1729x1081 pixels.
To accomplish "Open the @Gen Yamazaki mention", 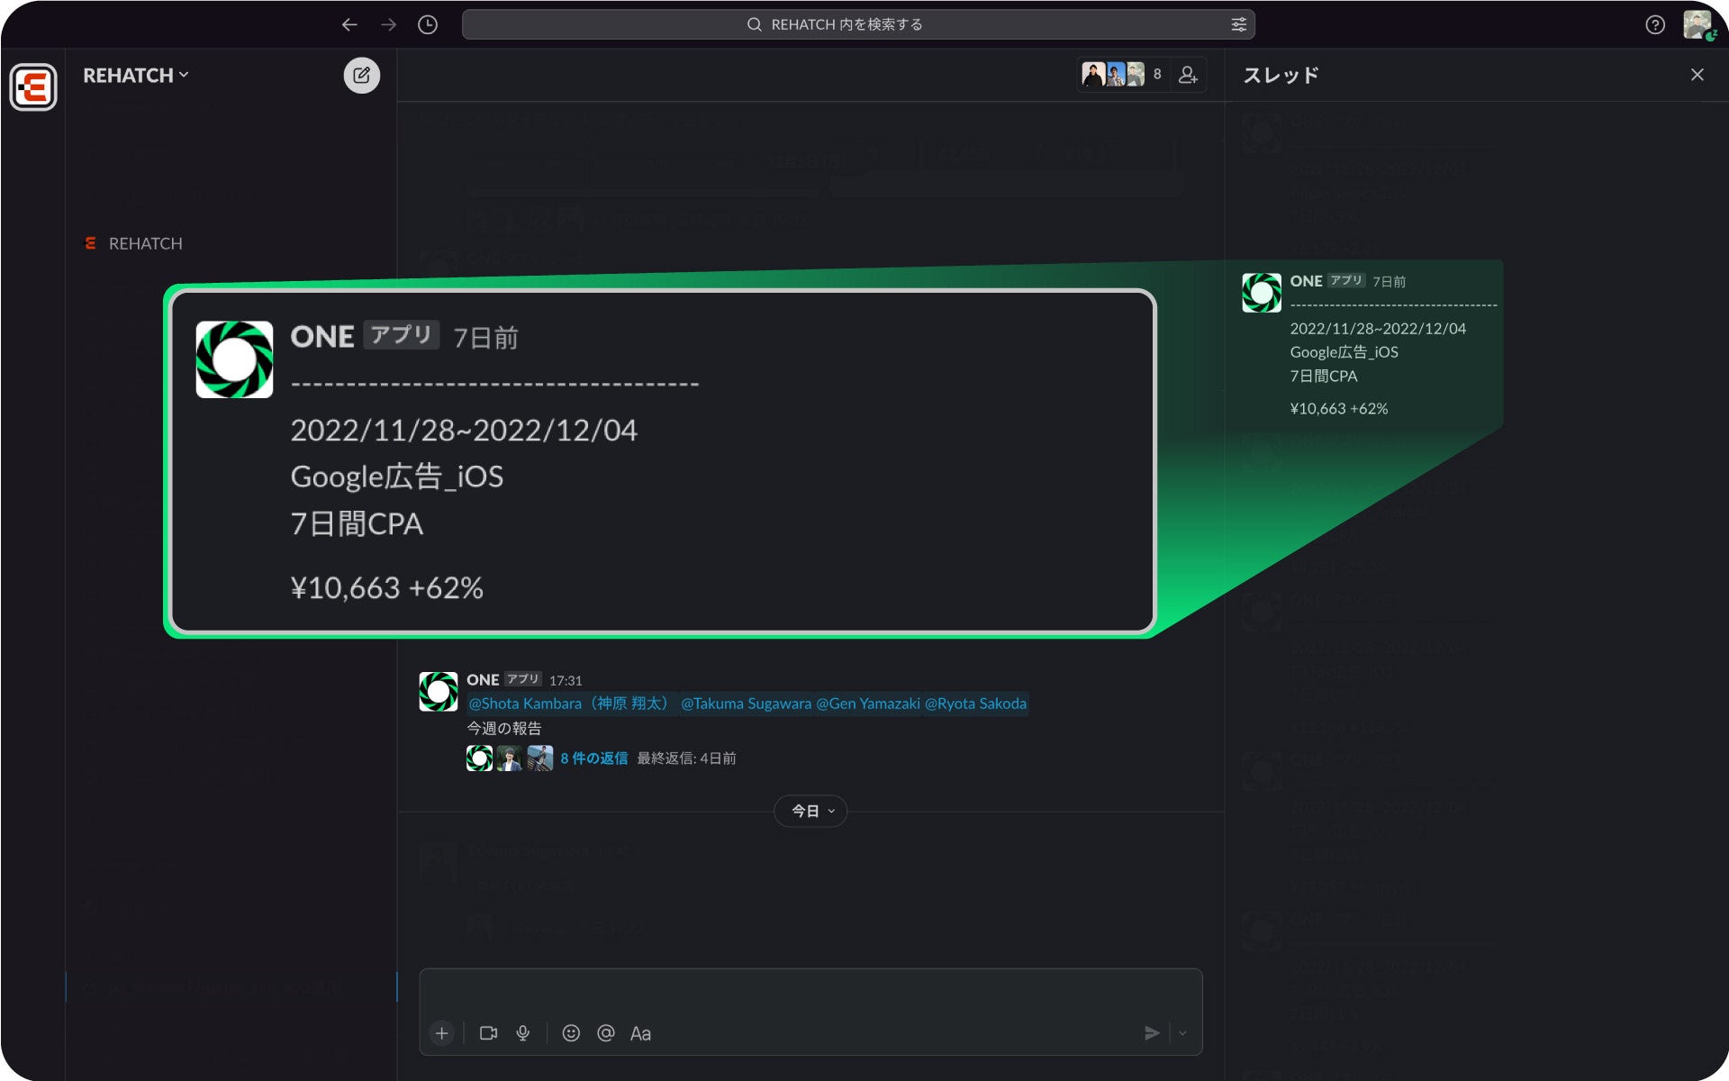I will point(868,704).
